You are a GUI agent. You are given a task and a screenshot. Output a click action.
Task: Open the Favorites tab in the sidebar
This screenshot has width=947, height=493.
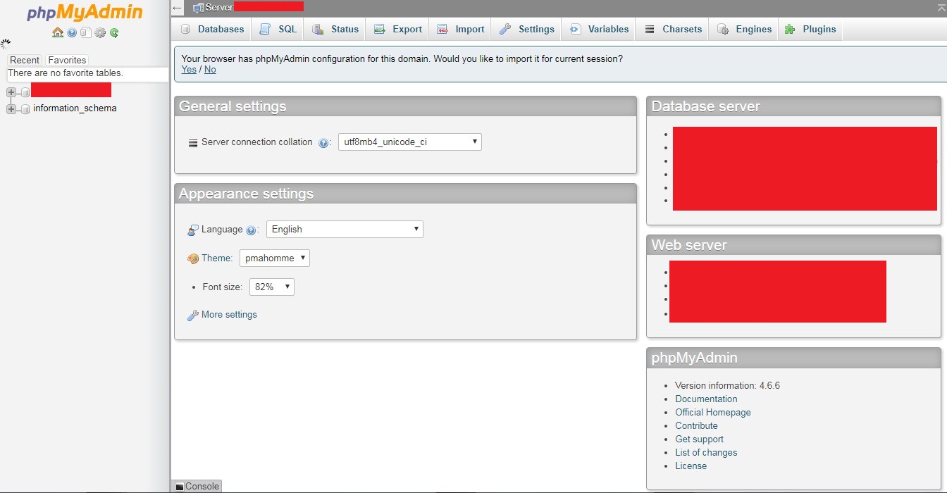click(x=66, y=60)
